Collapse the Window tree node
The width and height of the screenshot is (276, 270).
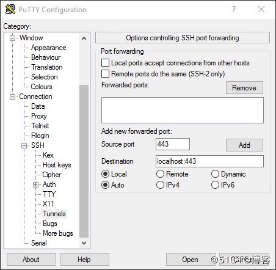tap(13, 38)
